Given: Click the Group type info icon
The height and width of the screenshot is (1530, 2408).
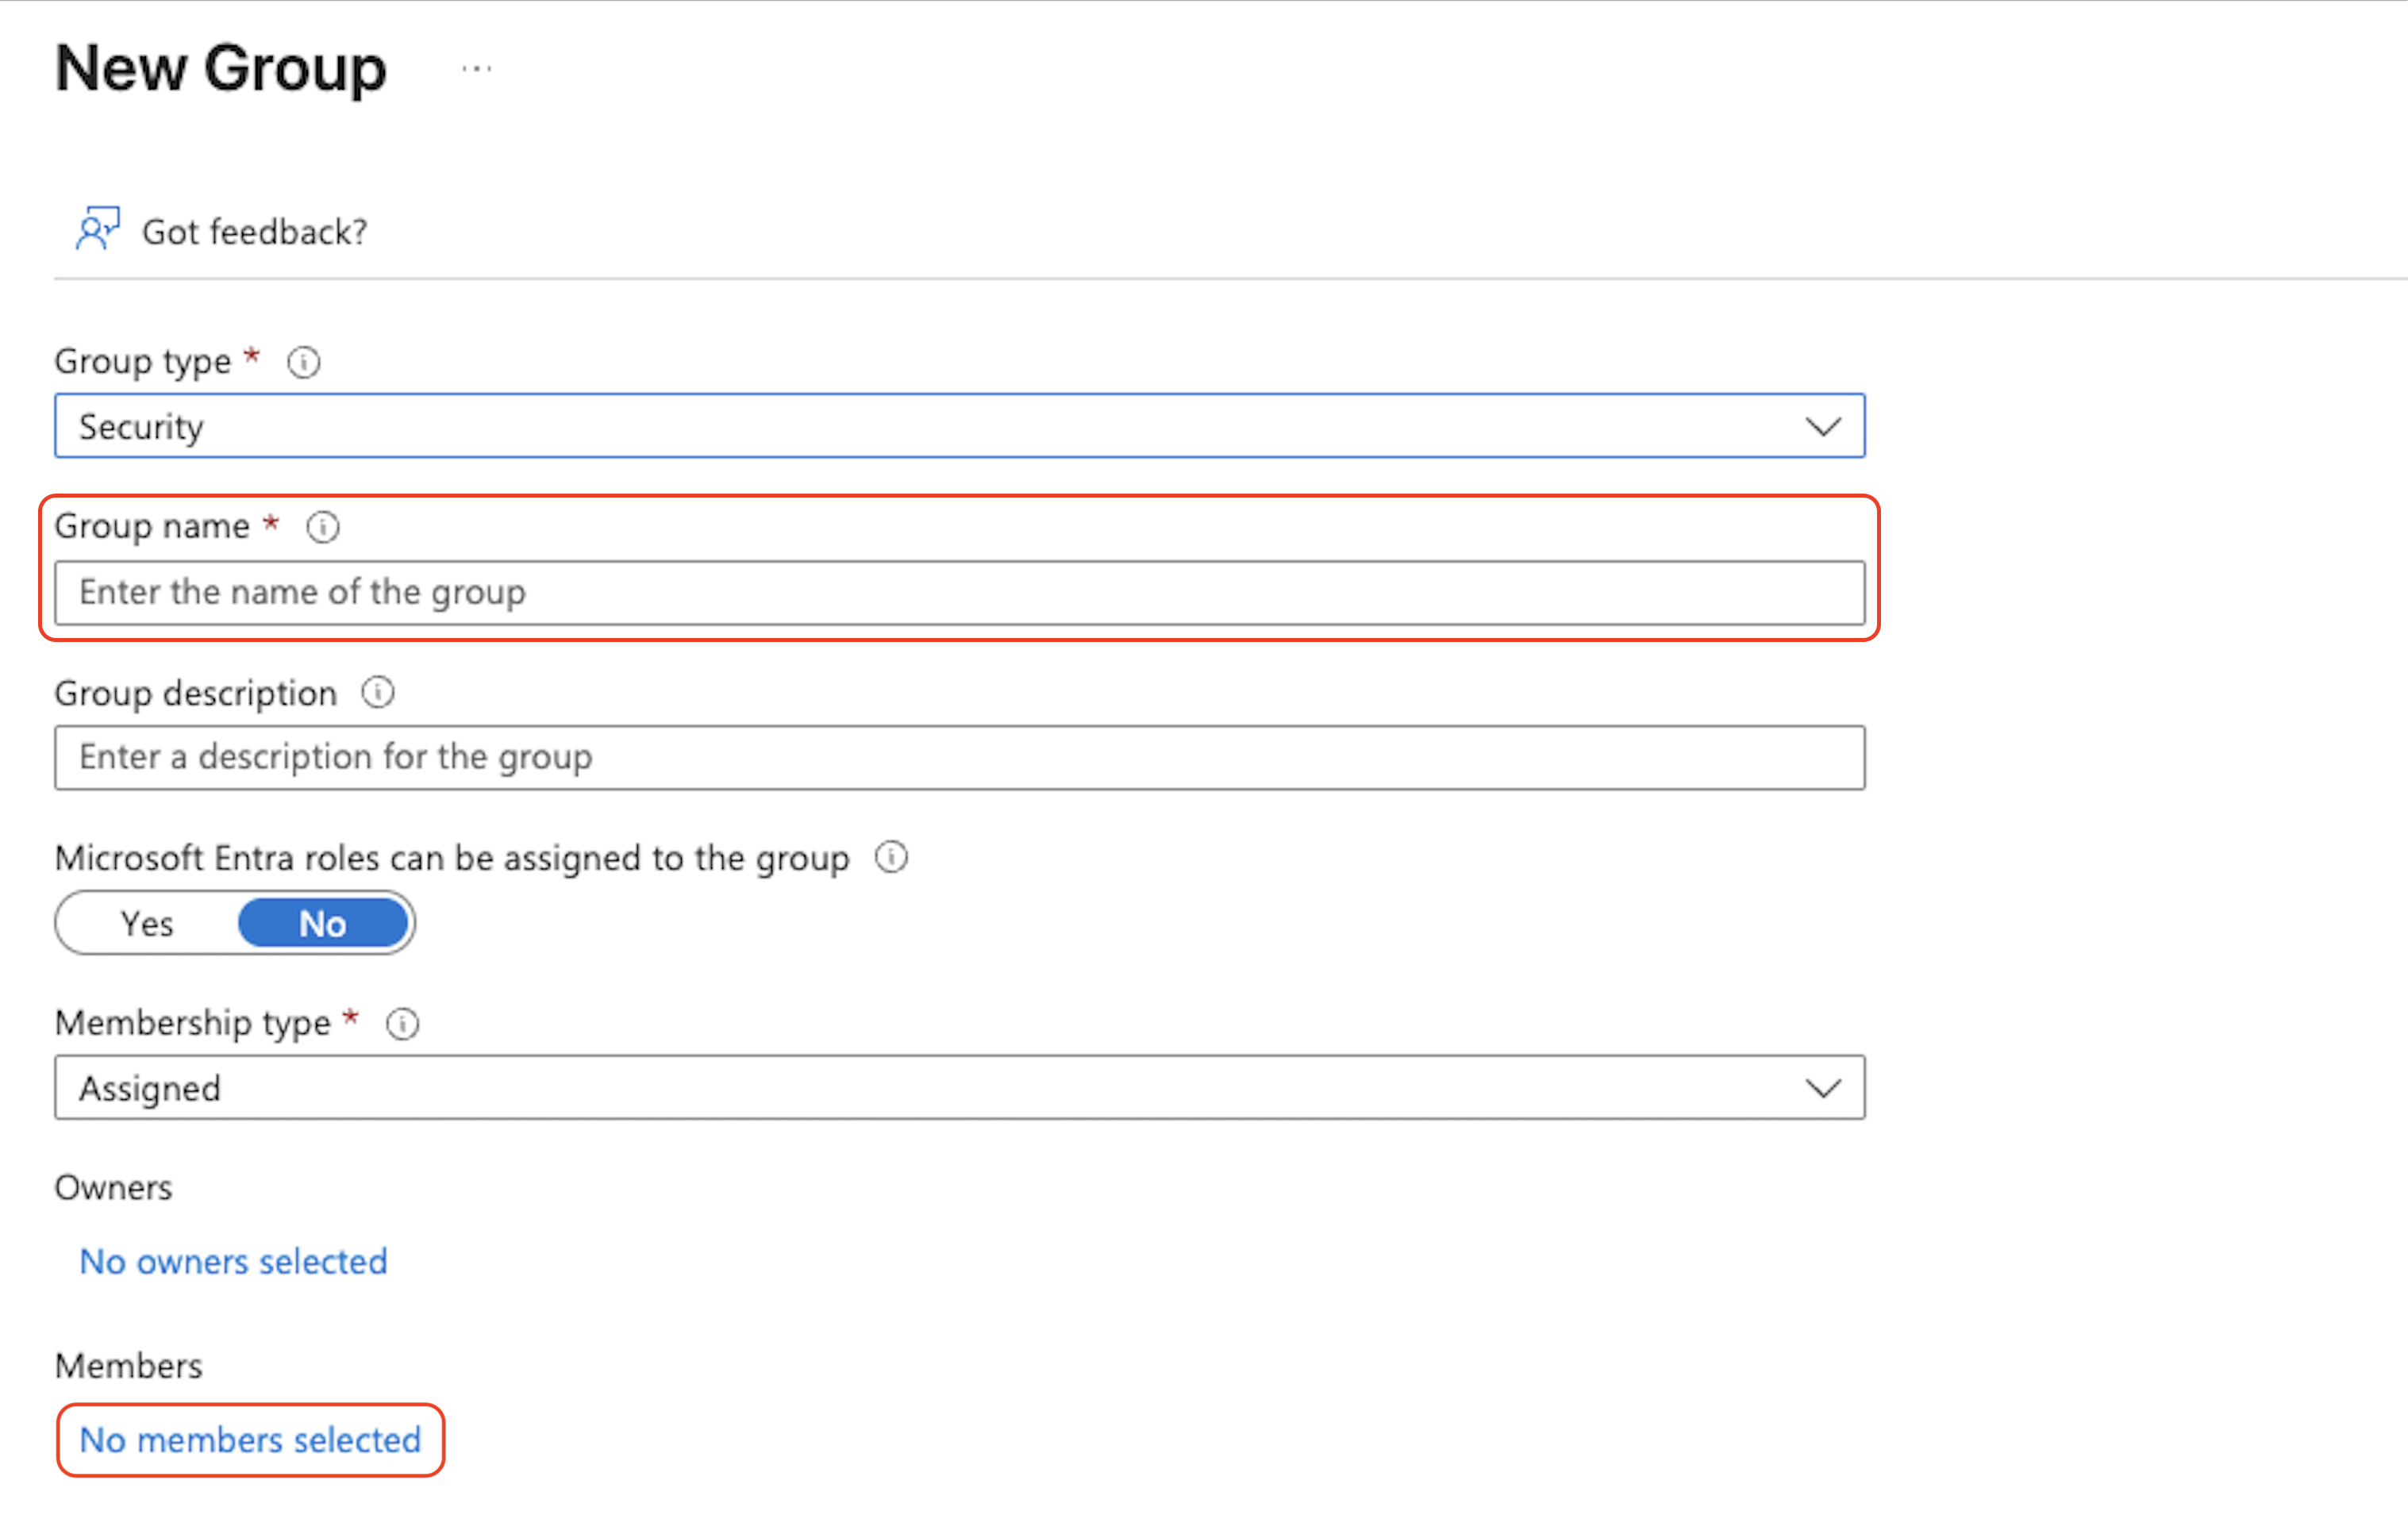Looking at the screenshot, I should 304,362.
